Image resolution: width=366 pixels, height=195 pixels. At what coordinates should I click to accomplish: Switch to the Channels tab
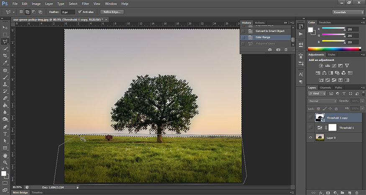pos(325,87)
